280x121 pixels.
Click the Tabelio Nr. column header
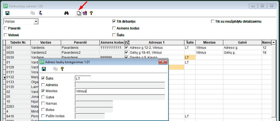[18, 43]
